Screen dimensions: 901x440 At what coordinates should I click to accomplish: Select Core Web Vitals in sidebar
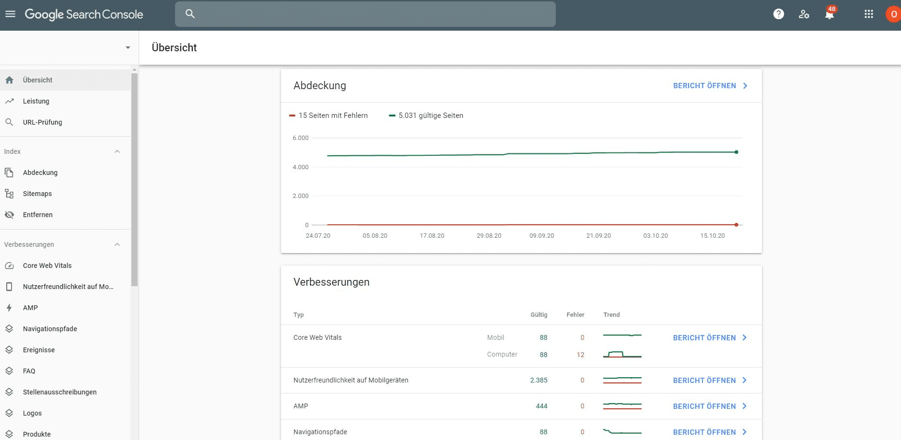coord(65,266)
